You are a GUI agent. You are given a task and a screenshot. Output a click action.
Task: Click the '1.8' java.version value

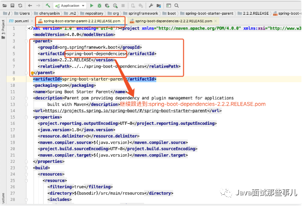click(x=76, y=129)
